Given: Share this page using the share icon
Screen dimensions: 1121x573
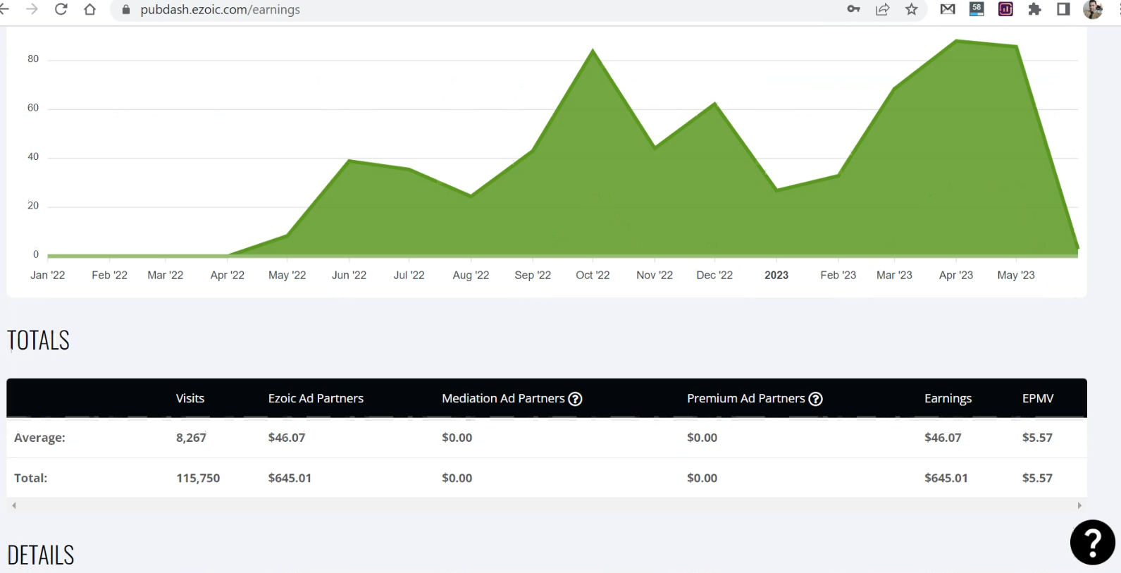Looking at the screenshot, I should [x=882, y=9].
